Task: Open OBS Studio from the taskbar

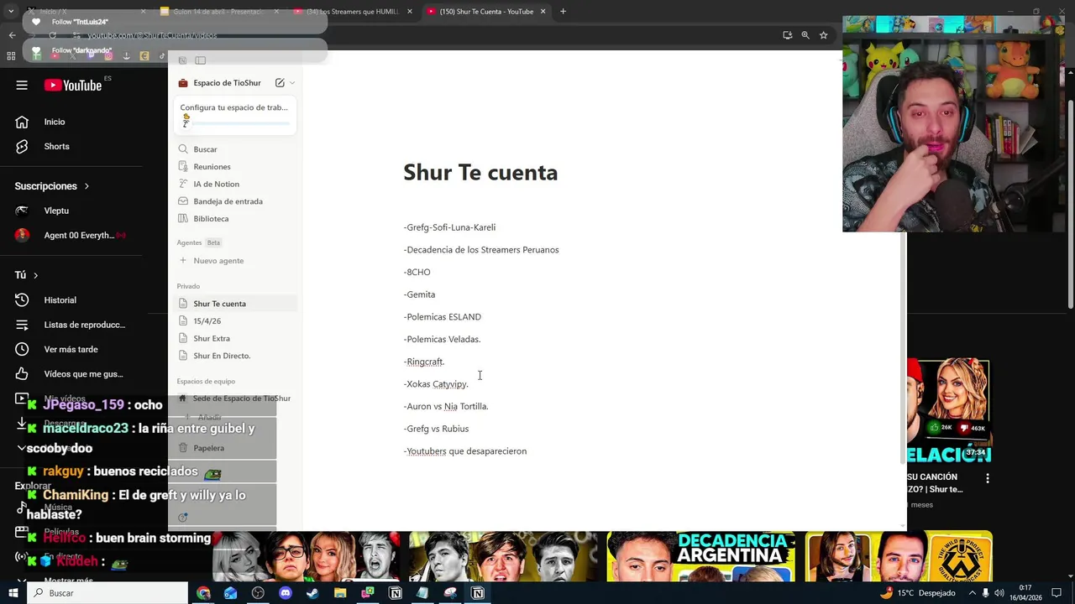Action: pyautogui.click(x=258, y=593)
